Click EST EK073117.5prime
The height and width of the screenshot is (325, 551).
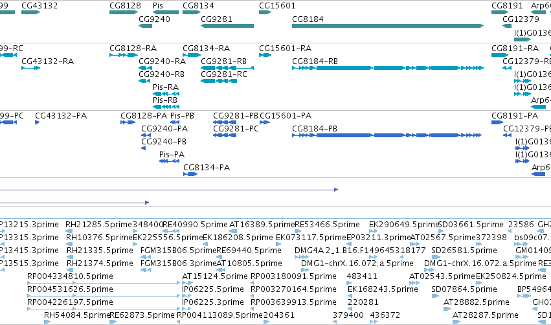278,244
